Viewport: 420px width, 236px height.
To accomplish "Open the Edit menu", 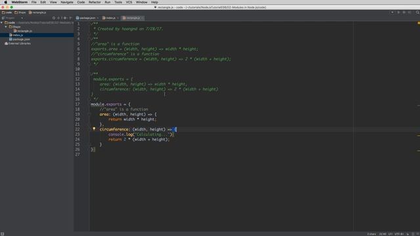I will click(x=43, y=2).
